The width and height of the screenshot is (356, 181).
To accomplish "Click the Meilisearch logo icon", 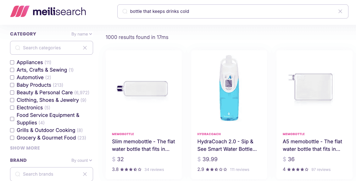I will (20, 12).
